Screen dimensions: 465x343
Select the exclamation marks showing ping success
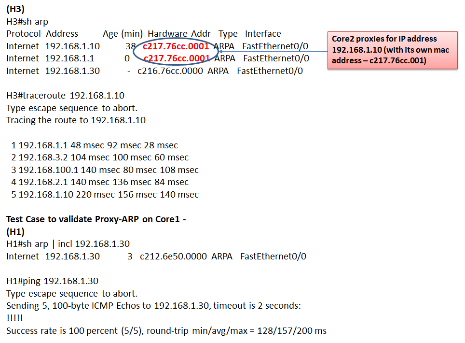15,318
